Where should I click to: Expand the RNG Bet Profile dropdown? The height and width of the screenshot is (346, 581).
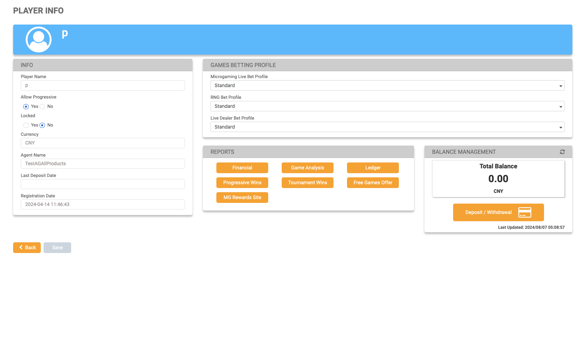point(387,106)
